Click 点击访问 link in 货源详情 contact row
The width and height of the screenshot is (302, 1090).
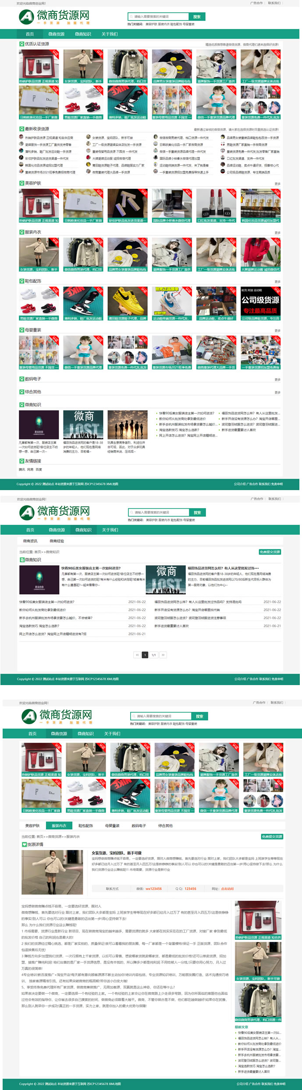[x=227, y=888]
